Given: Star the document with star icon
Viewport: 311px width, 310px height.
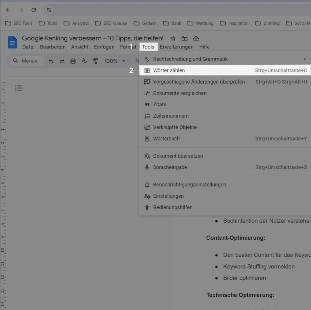Looking at the screenshot, I should pos(173,38).
